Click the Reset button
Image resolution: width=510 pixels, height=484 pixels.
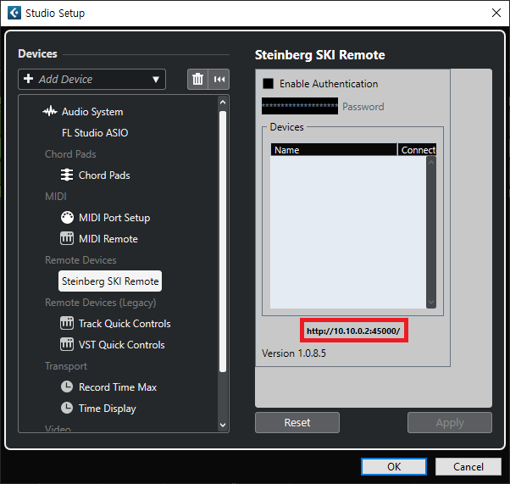(297, 422)
